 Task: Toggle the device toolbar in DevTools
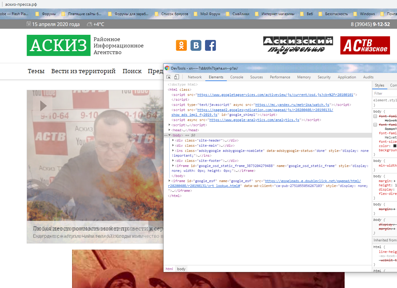point(177,77)
